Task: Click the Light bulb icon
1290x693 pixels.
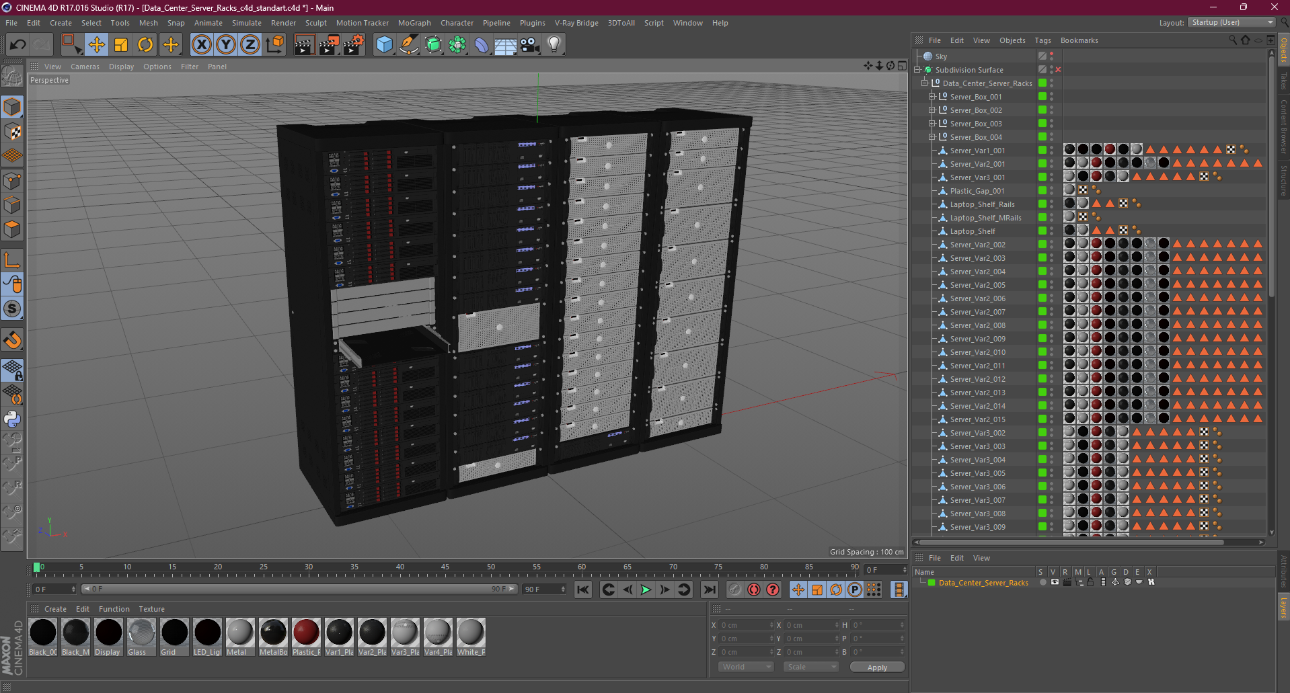Action: pos(554,45)
